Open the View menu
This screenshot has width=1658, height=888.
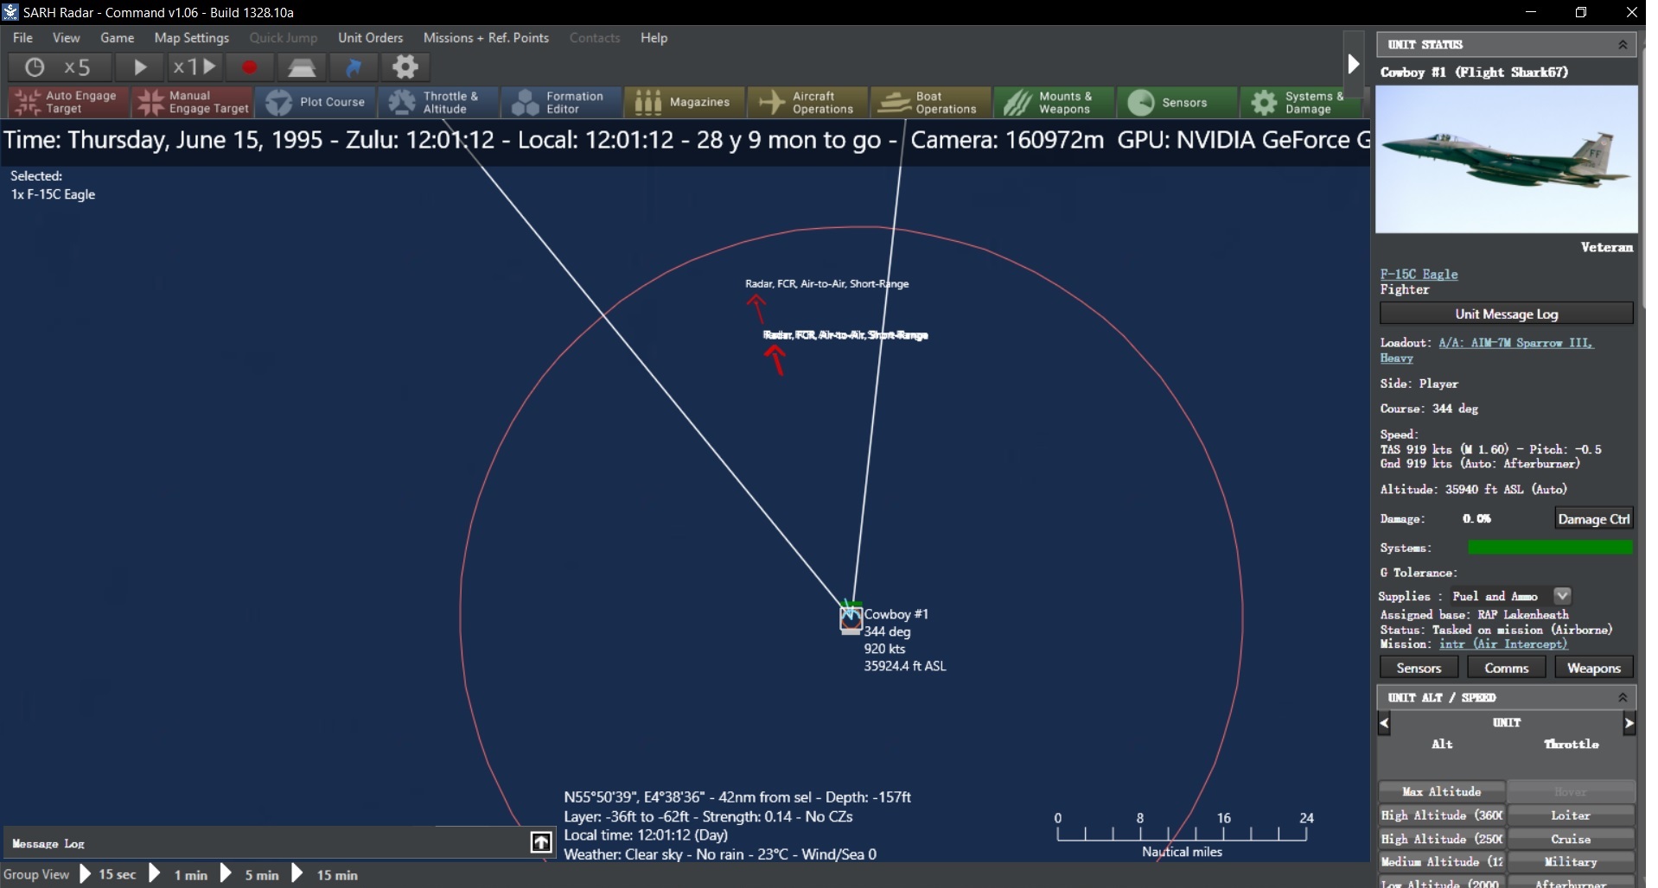67,38
